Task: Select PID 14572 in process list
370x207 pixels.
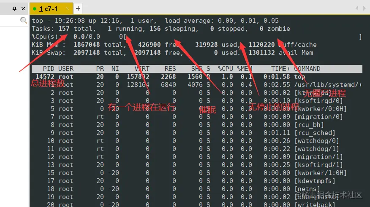Action: (x=45, y=77)
